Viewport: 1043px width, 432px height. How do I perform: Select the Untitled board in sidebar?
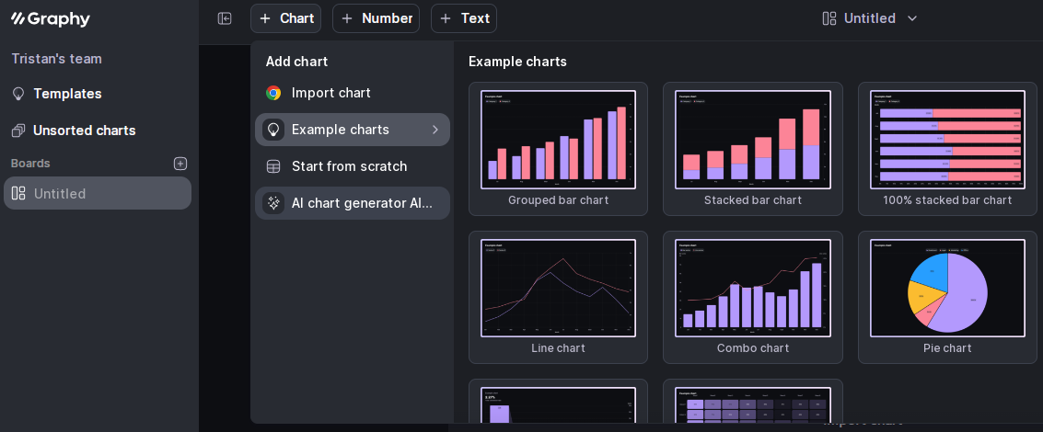[x=98, y=193]
